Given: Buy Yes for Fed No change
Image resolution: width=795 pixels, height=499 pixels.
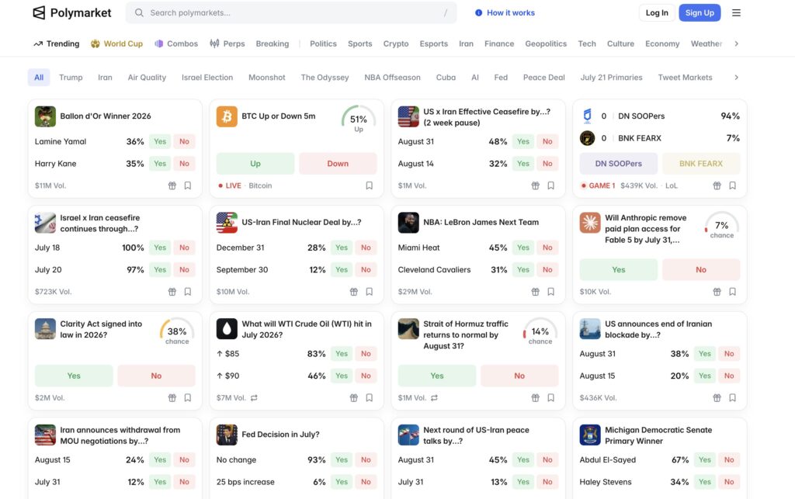Looking at the screenshot, I should (x=342, y=460).
